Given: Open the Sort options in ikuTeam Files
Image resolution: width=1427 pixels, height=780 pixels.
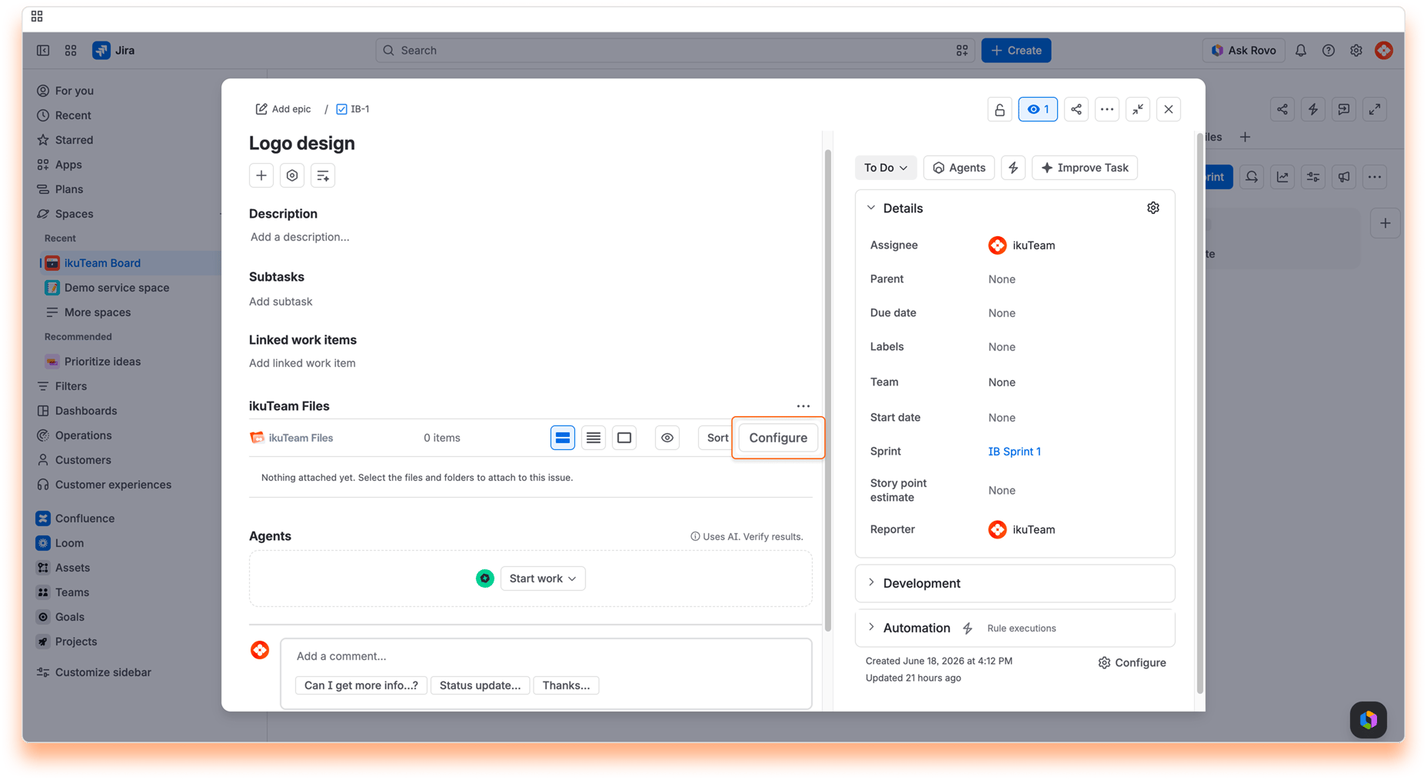Looking at the screenshot, I should tap(717, 438).
